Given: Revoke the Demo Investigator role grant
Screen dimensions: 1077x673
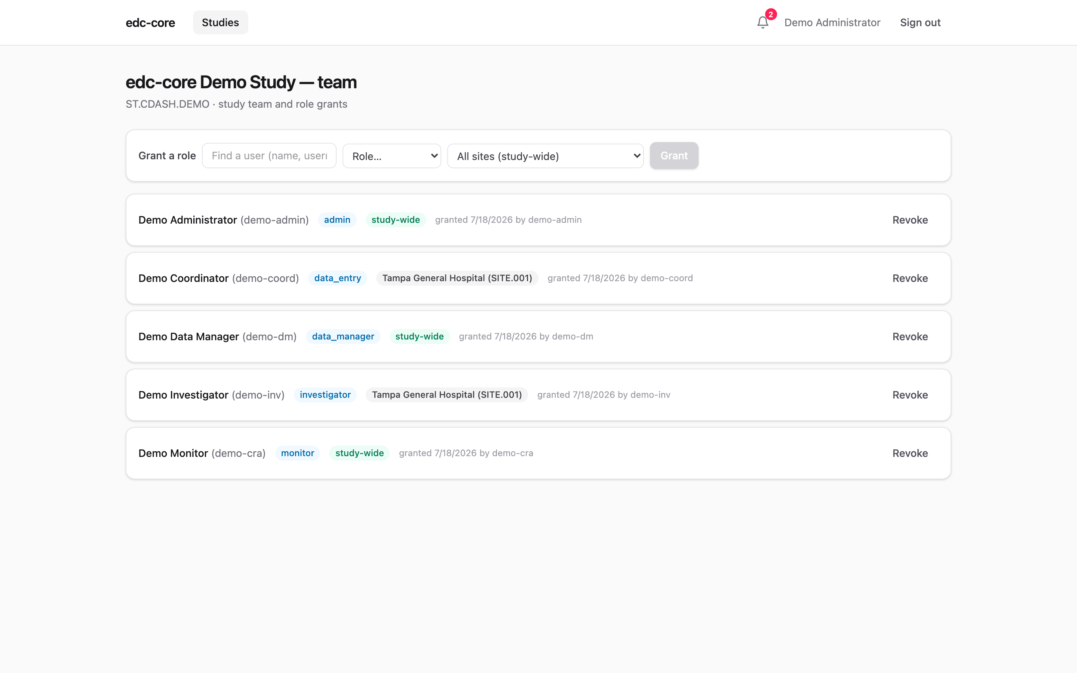Looking at the screenshot, I should [x=910, y=395].
